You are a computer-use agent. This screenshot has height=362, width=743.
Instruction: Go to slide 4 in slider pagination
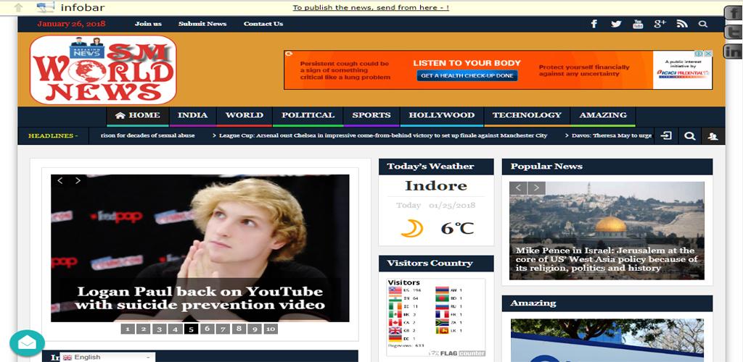tap(176, 329)
